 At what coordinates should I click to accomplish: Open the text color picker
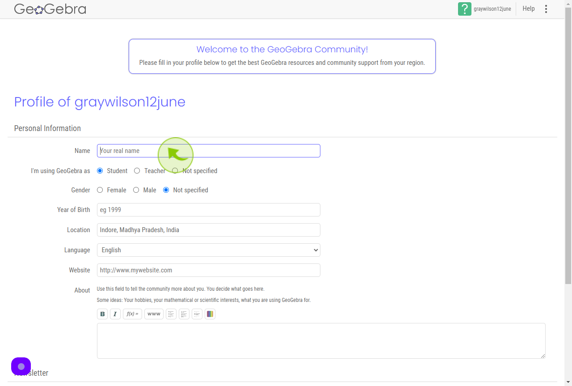click(x=210, y=314)
